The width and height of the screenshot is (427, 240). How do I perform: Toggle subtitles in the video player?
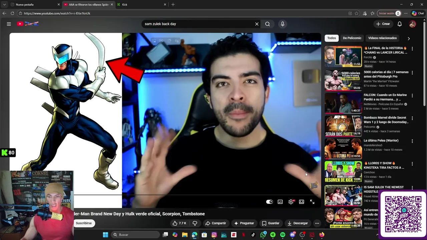280,202
